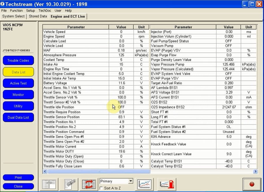Select the IGN Advance parameter

coord(203,137)
